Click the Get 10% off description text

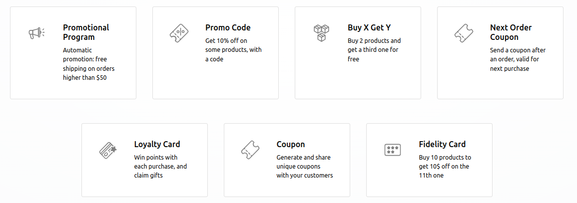tap(233, 50)
